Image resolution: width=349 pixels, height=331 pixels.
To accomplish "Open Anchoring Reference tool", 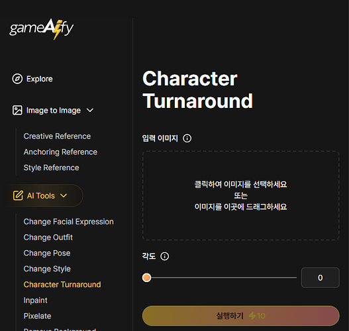I will coord(60,152).
